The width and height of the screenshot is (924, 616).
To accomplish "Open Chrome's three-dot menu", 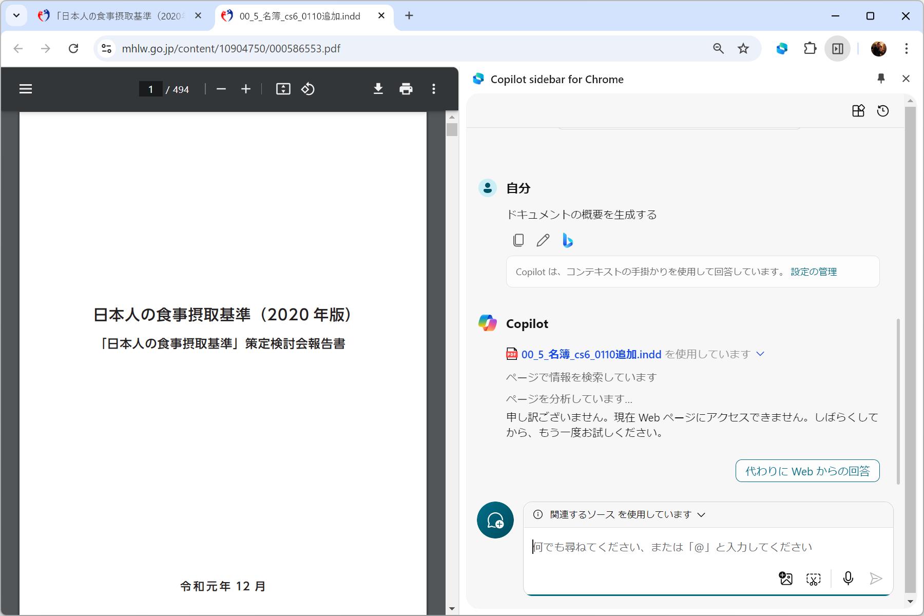I will tap(907, 49).
